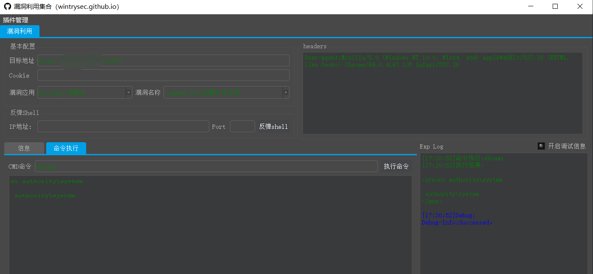Viewport: 593px width, 274px height.
Task: Select the 漏洞利用 tab
Action: 19,31
